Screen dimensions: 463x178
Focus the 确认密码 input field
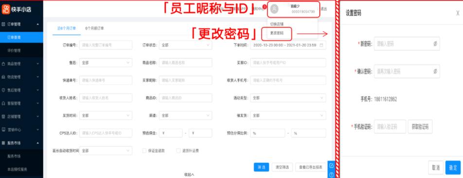tap(407, 71)
